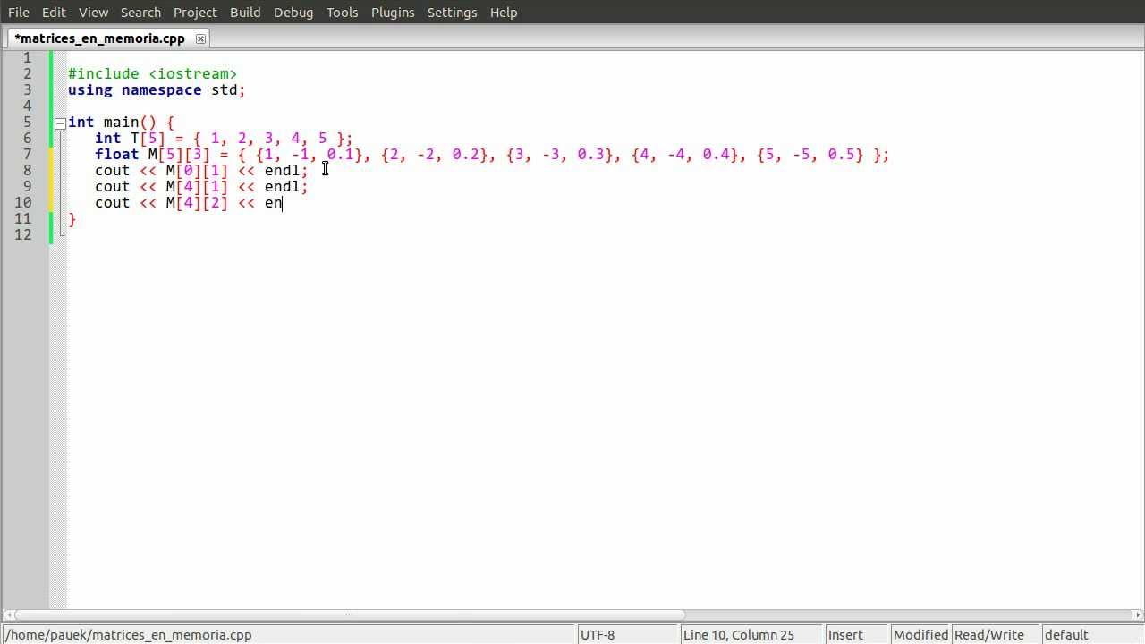This screenshot has height=644, width=1145.
Task: Click the scroll left arrow
Action: pyautogui.click(x=8, y=614)
